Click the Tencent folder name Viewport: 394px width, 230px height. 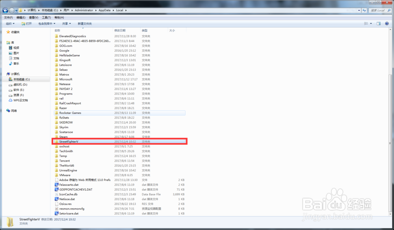coord(65,161)
